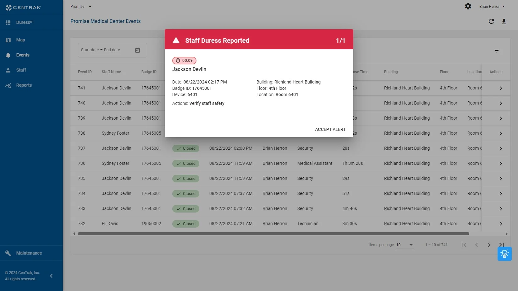Click the 4m 46s response time
Screen dimensions: 518x291
pos(350,209)
